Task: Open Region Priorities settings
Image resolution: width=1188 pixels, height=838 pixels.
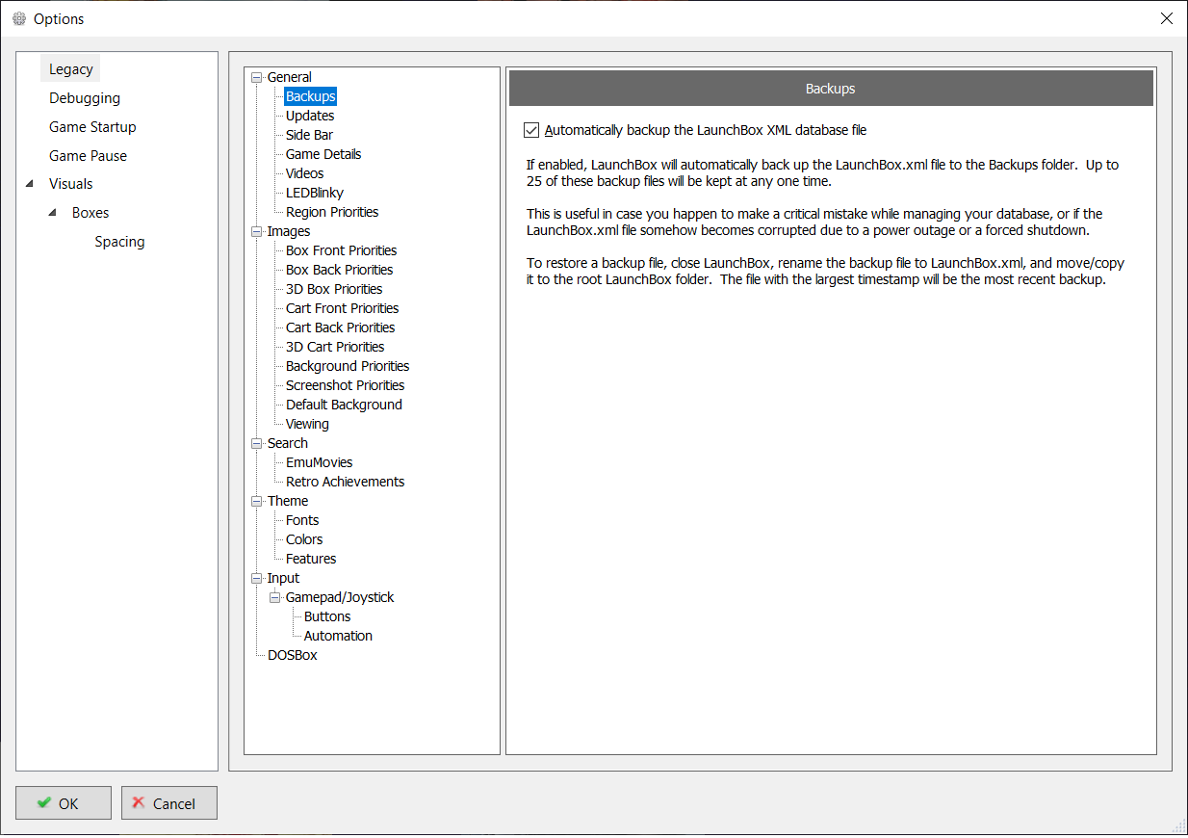Action: coord(332,212)
